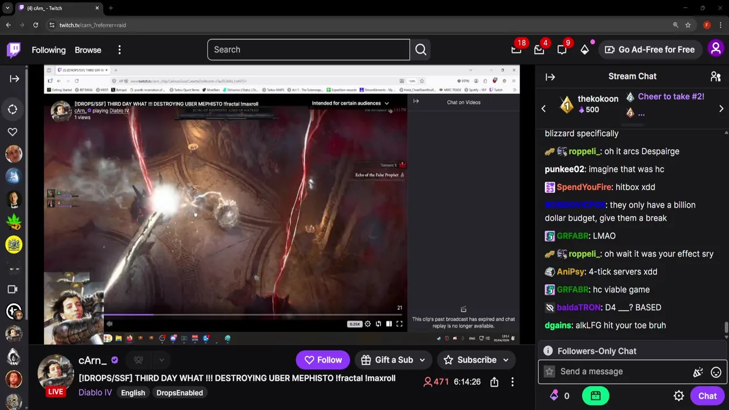This screenshot has height=410, width=729.
Task: Open the Bits cheer icon in message box
Action: click(x=698, y=372)
